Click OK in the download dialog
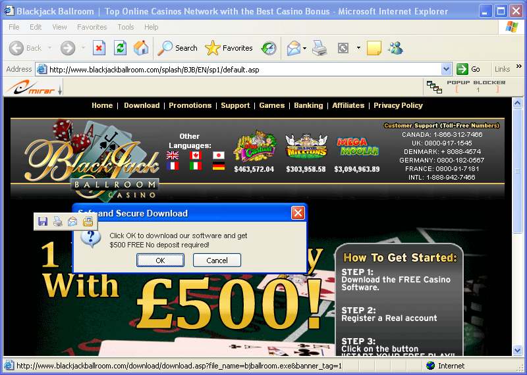 160,260
